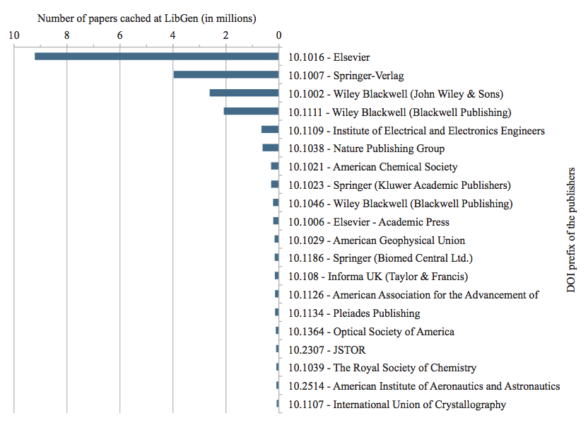Select the '10.1002 - Wiley Blackwell (John Wiley & Sons)' label
This screenshot has width=588, height=423.
[396, 94]
